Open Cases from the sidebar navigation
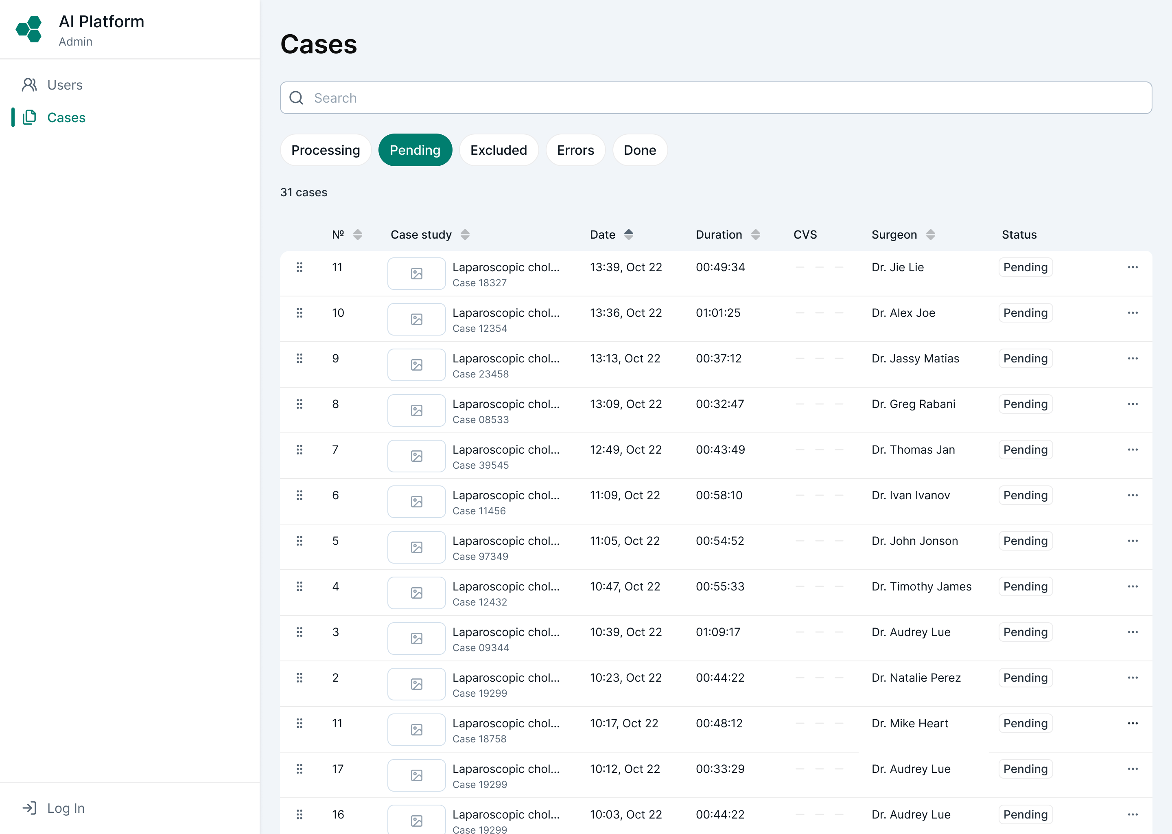 66,117
